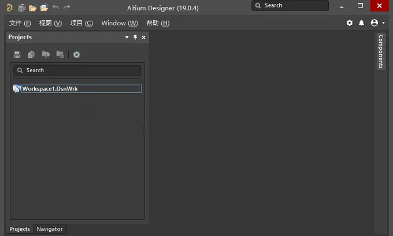Open the Components side panel button
This screenshot has width=393, height=236.
point(381,51)
